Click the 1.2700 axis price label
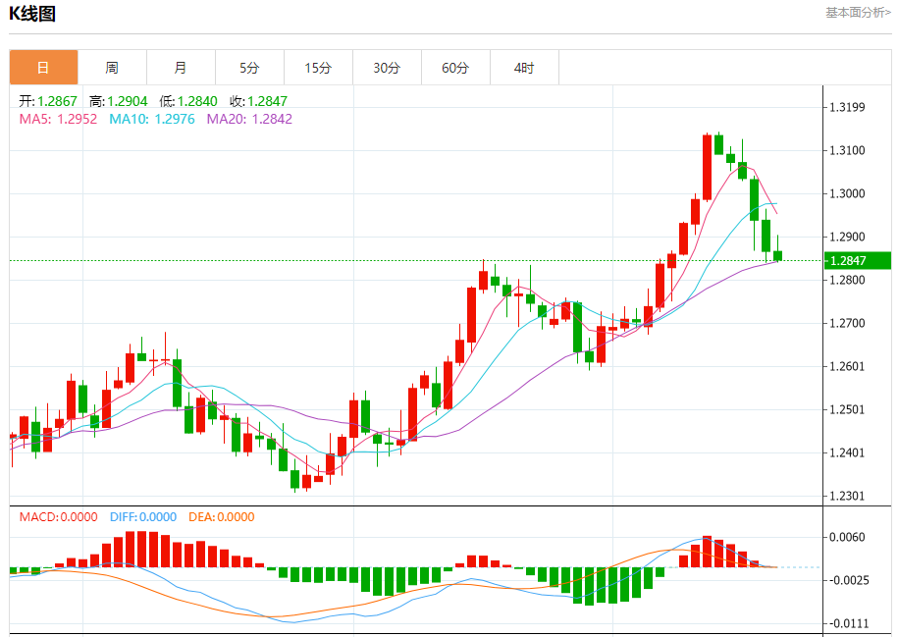898x637 pixels. 848,323
